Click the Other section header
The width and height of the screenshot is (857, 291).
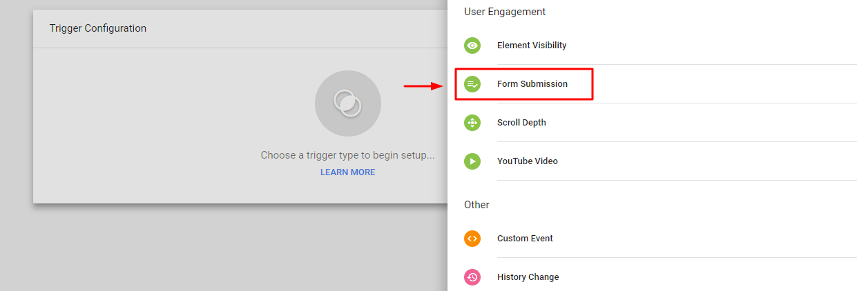[x=476, y=205]
